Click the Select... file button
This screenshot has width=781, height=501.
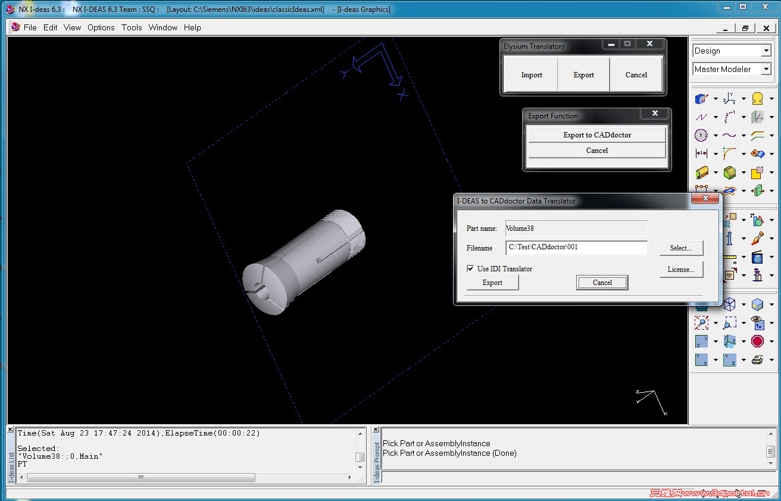[681, 248]
